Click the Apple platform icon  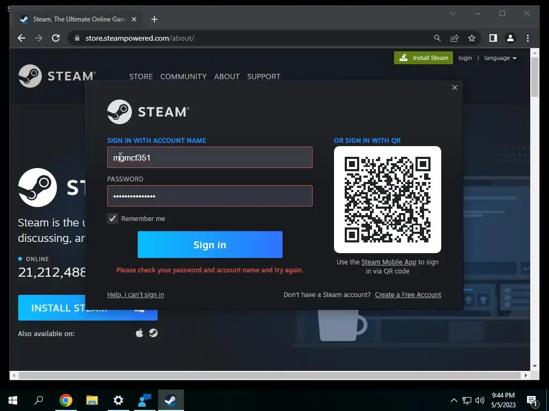pos(139,333)
